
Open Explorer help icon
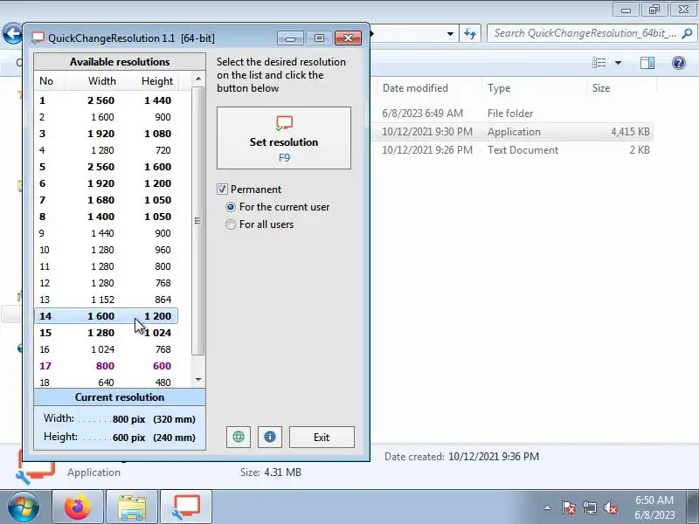(679, 63)
